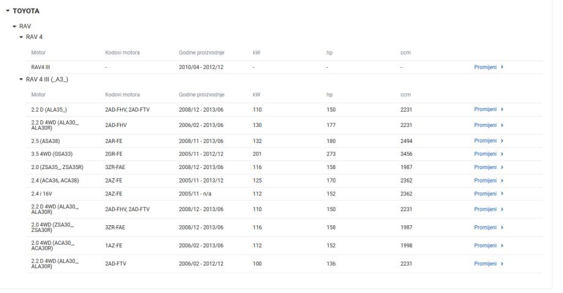This screenshot has width=563, height=293.
Task: Click the hp value '180'
Action: point(331,141)
